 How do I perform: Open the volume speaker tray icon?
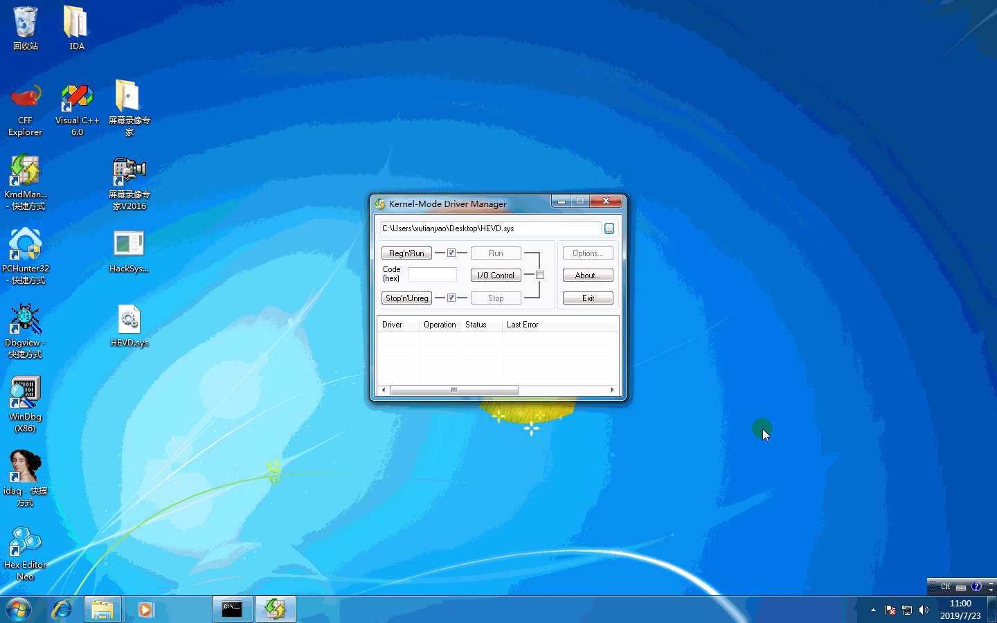click(x=923, y=610)
